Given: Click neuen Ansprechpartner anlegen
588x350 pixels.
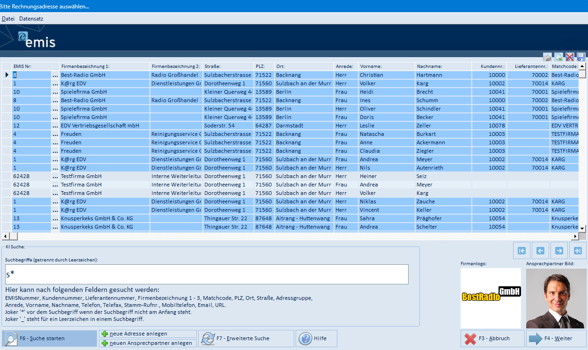Looking at the screenshot, I should click(x=148, y=343).
